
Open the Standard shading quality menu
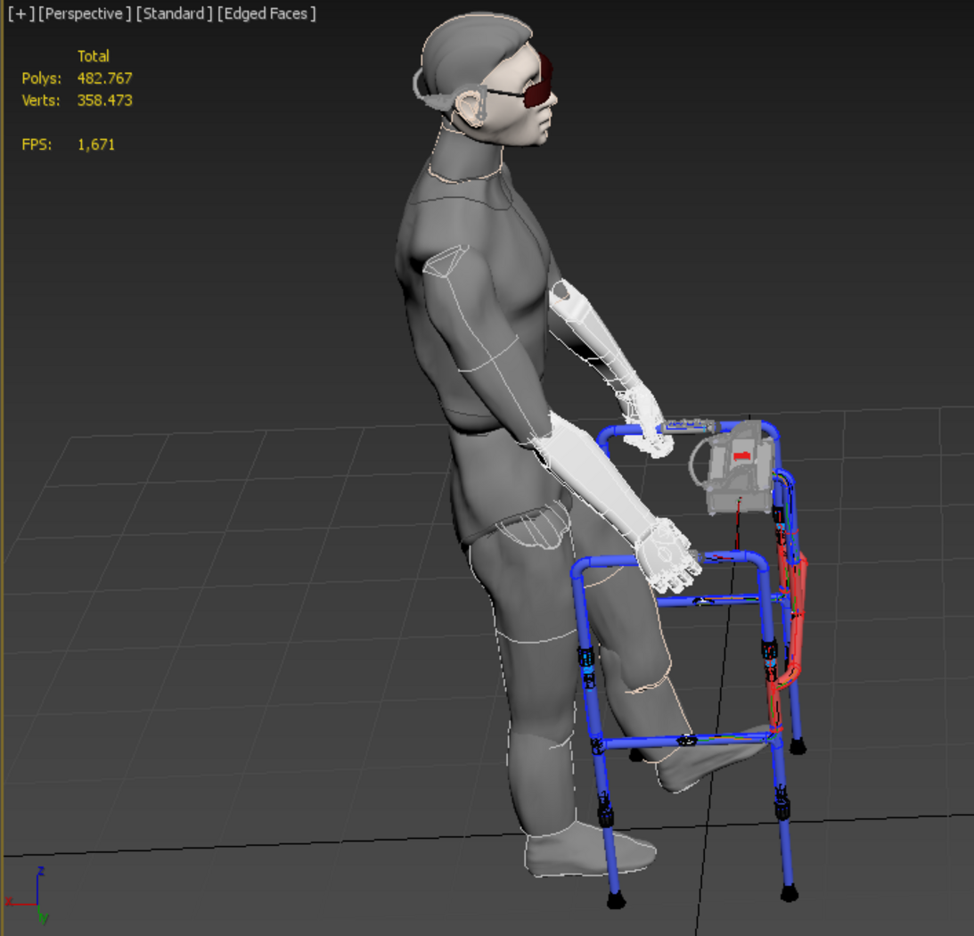174,13
